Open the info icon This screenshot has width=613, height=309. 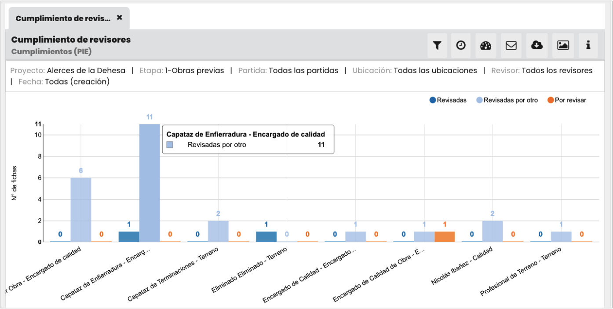pos(588,45)
